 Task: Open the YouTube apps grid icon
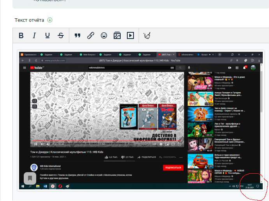(x=237, y=68)
